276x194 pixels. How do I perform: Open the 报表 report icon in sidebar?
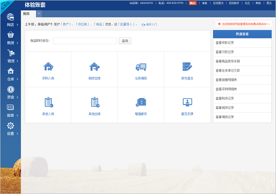click(x=10, y=107)
